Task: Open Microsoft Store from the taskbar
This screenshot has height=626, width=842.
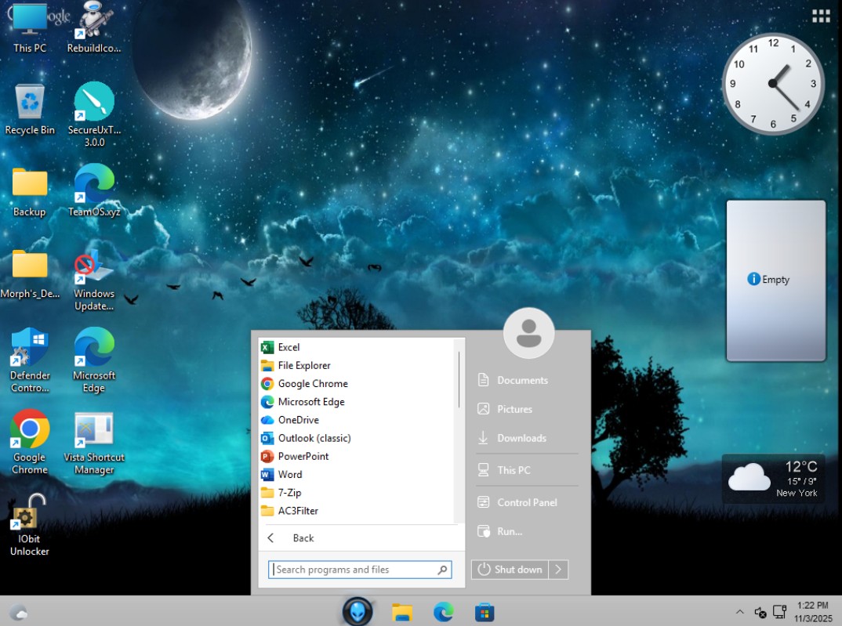Action: 485,612
